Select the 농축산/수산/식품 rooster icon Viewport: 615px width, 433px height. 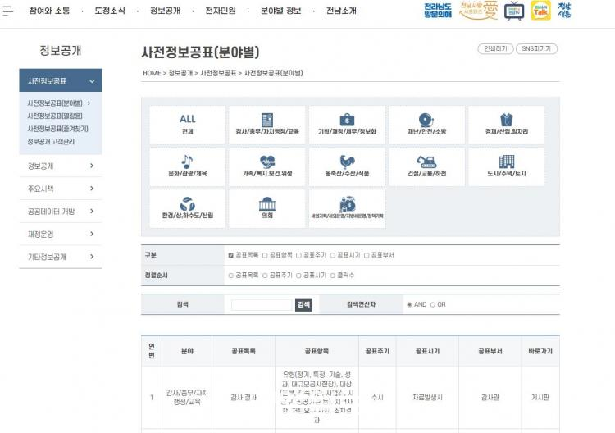tap(347, 162)
